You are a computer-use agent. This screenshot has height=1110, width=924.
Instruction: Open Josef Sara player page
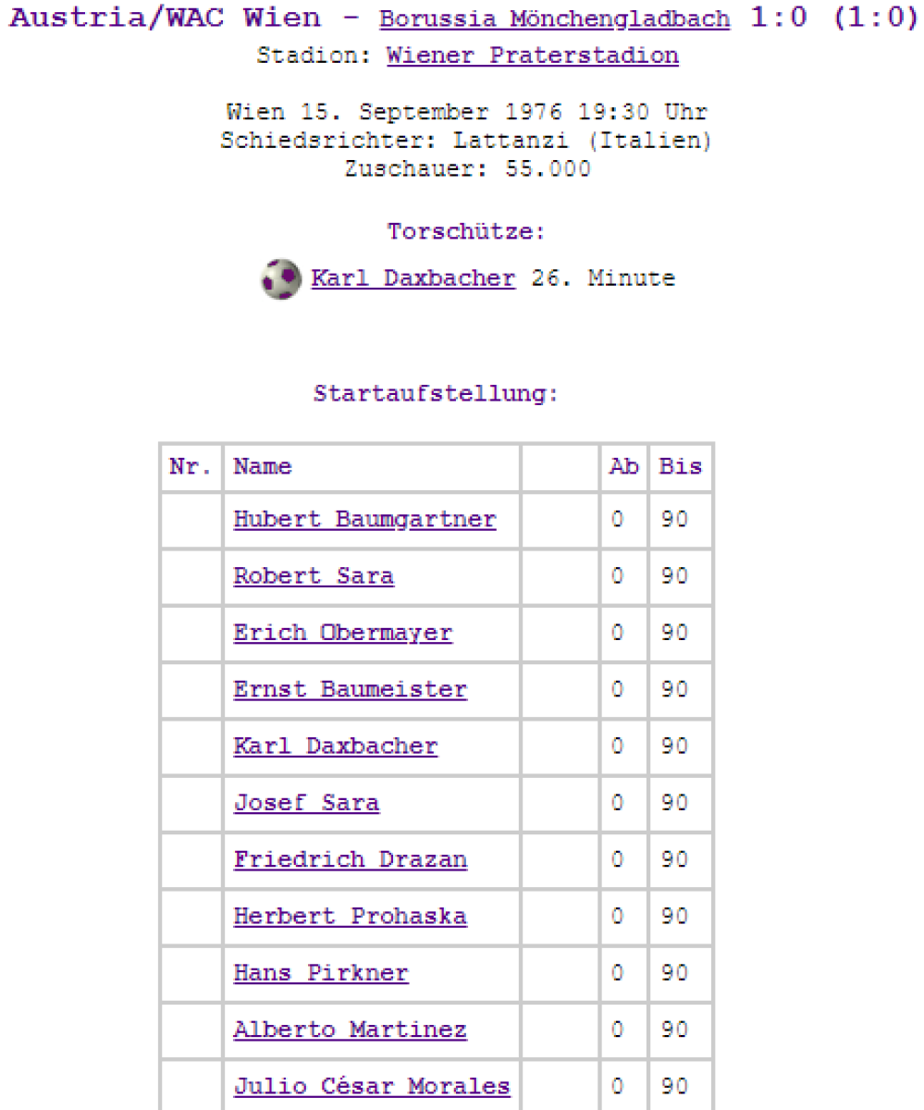(x=306, y=803)
